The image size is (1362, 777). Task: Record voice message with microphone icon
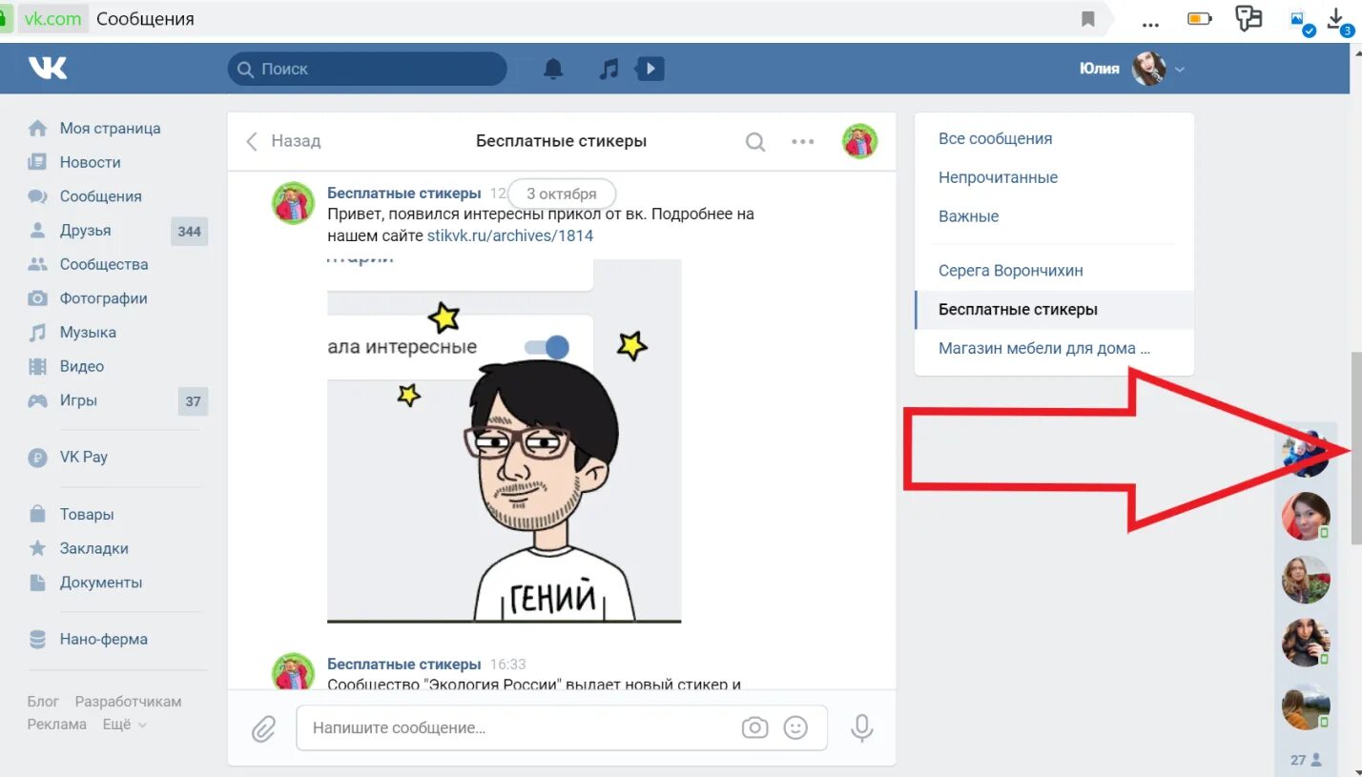862,728
